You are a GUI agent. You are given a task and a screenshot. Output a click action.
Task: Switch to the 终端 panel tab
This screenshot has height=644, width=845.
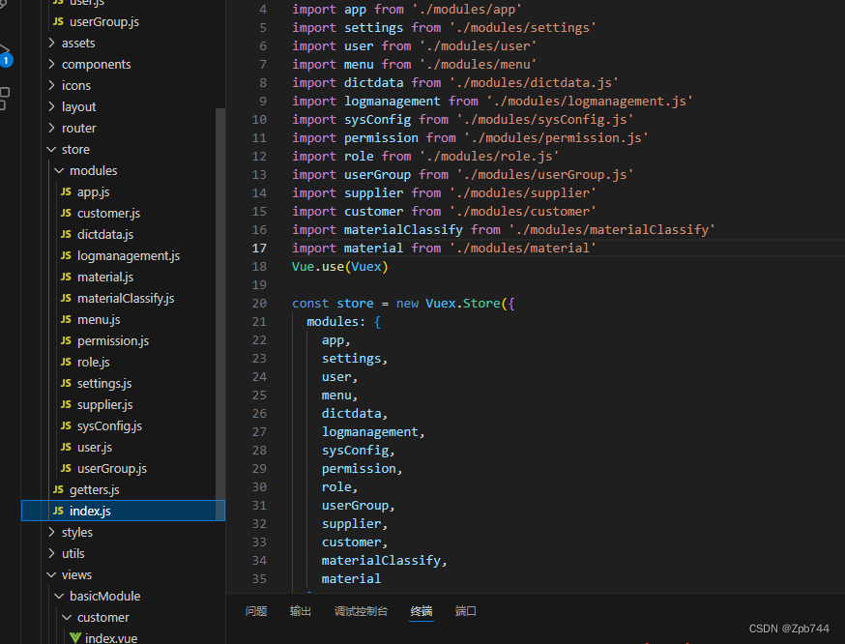coord(422,611)
